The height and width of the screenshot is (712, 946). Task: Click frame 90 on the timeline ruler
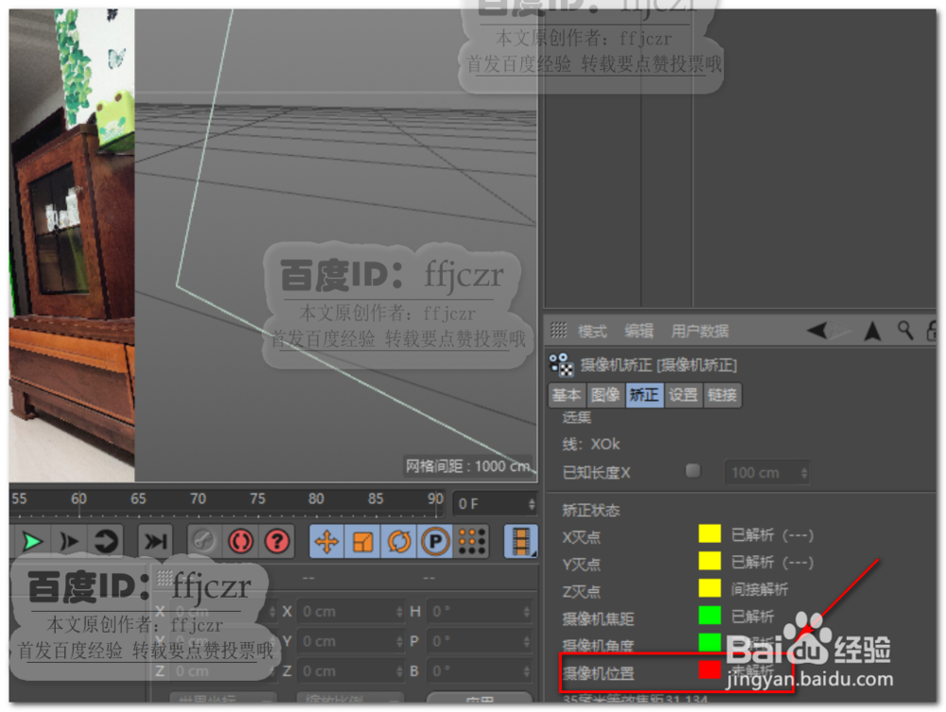(435, 498)
